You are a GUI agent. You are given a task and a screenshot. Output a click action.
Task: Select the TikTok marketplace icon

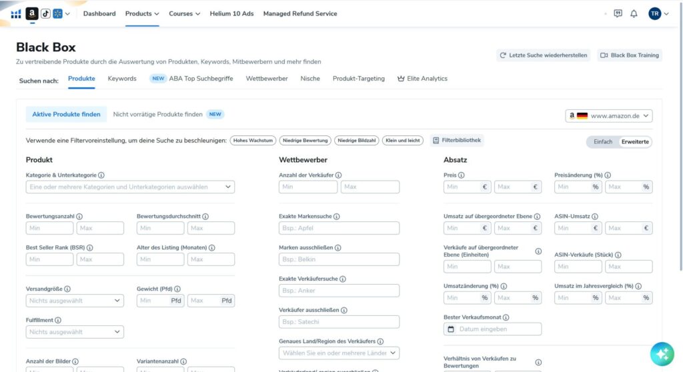point(45,13)
